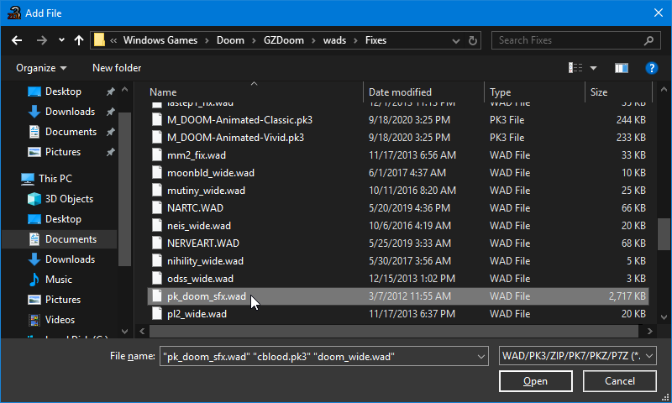Click the Open button

535,381
